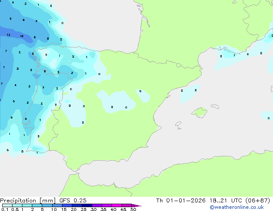Click the 0.5–1 mm legend swatch
The width and height of the screenshot is (273, 211).
tap(17, 205)
